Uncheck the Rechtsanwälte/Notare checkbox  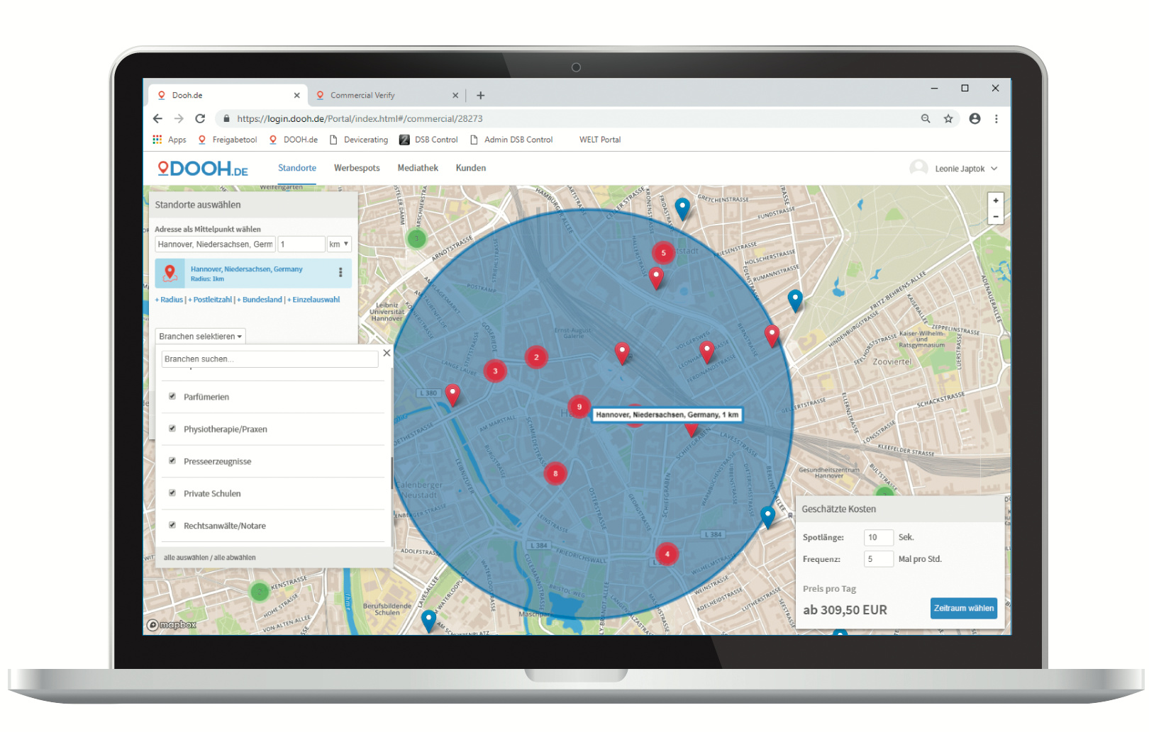pos(172,525)
